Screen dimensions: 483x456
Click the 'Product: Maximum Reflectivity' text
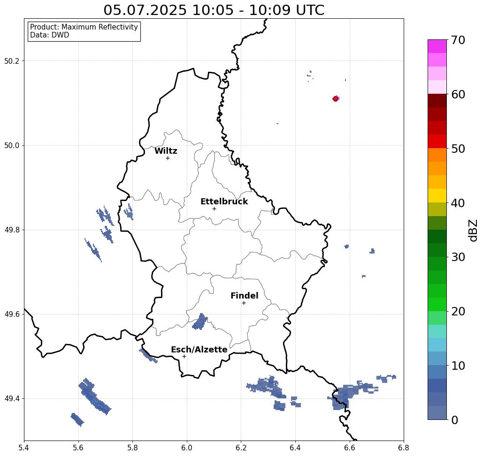84,27
